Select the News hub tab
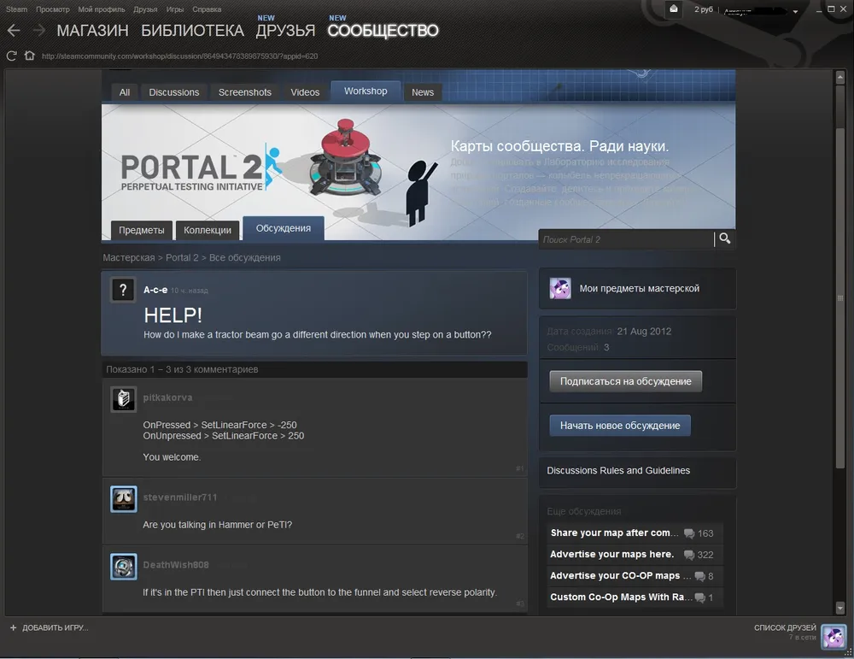 pyautogui.click(x=423, y=92)
